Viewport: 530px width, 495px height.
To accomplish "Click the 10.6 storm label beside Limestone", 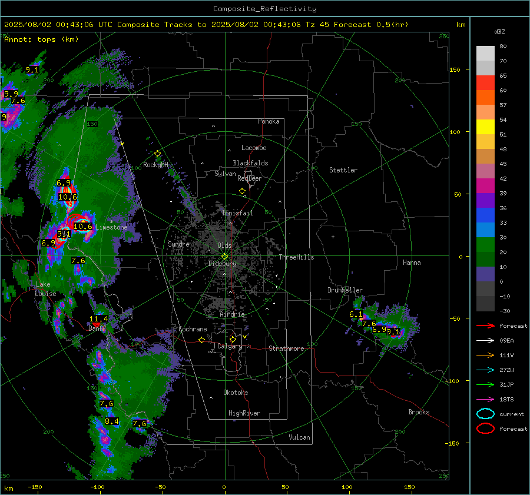I will [x=83, y=227].
